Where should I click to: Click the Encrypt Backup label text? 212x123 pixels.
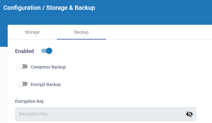click(46, 84)
